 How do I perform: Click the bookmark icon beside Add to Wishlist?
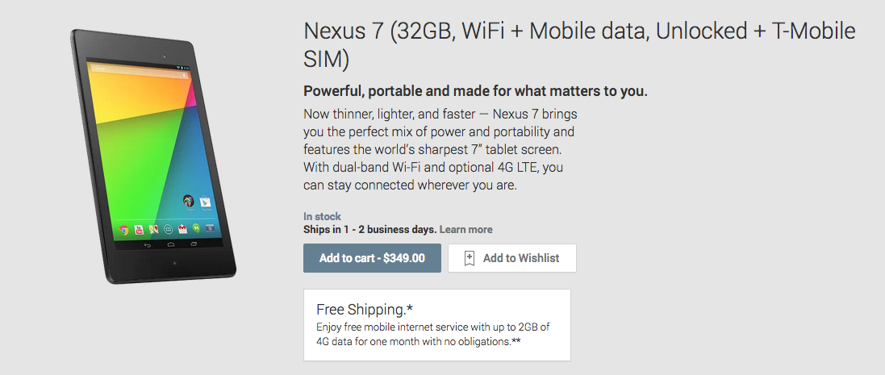tap(470, 258)
